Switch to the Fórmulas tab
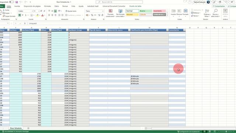The width and height of the screenshot is (236, 133). pyautogui.click(x=48, y=6)
